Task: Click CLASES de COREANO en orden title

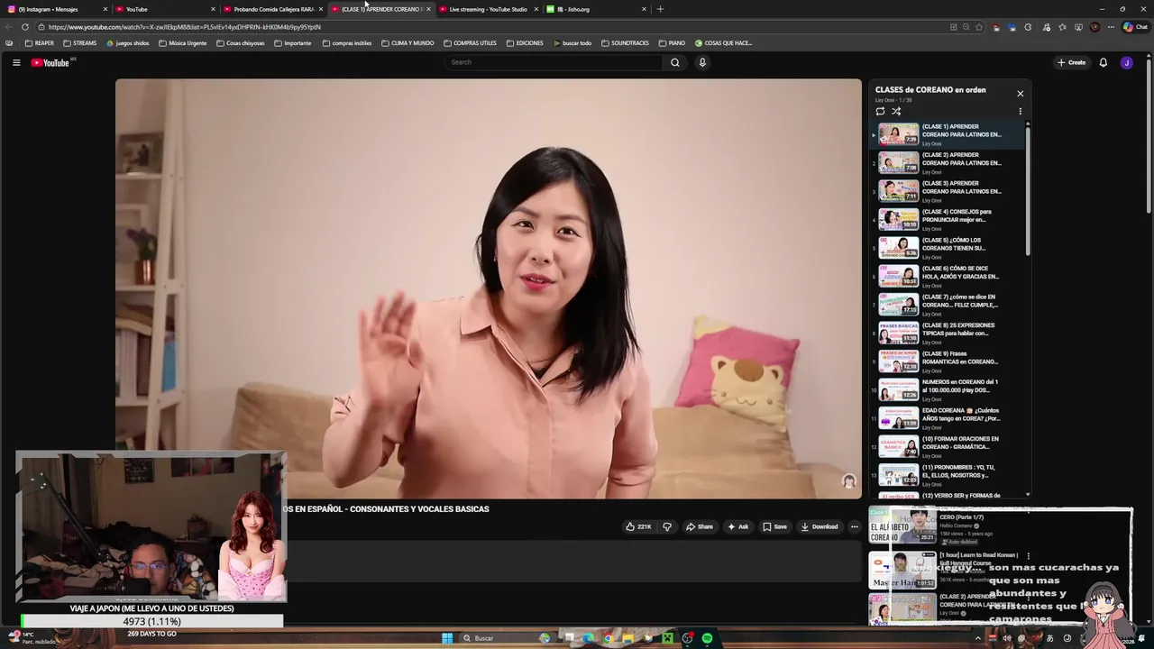Action: [930, 90]
